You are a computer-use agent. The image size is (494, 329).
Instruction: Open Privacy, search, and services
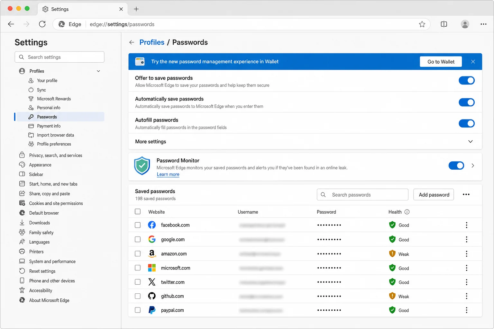tap(56, 155)
